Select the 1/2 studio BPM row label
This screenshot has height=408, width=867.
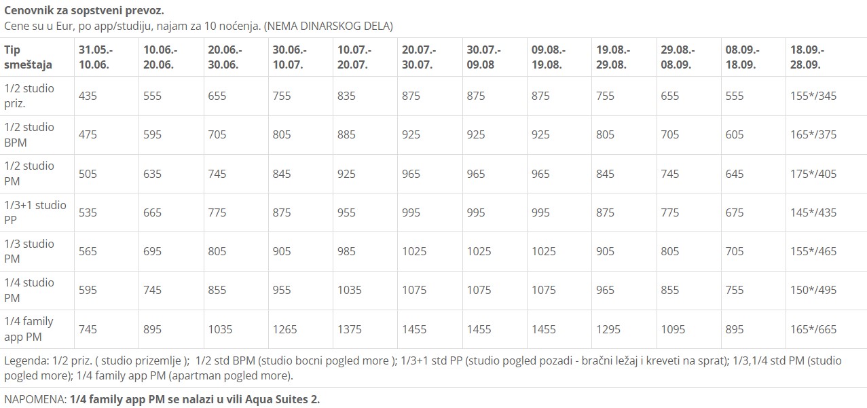coord(29,134)
